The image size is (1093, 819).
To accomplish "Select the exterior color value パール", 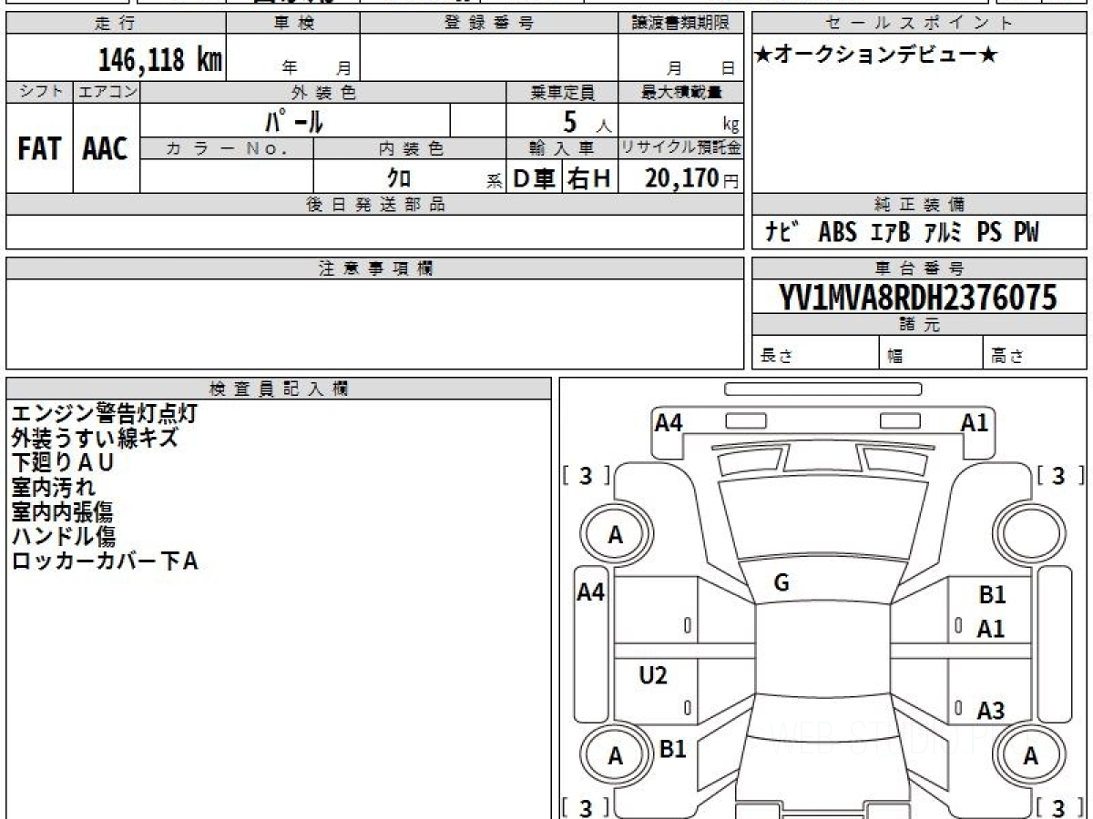I will [x=294, y=121].
